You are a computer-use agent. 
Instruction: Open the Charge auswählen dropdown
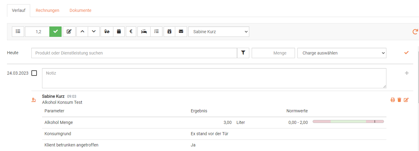click(342, 53)
